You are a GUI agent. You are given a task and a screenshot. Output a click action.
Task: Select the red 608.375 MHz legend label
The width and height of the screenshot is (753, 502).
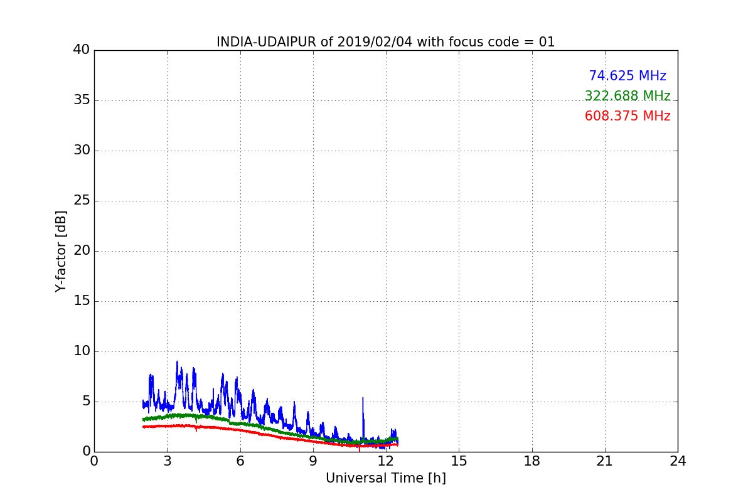[627, 116]
